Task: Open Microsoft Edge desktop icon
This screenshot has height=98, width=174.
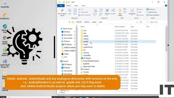Action: (x=5, y=28)
